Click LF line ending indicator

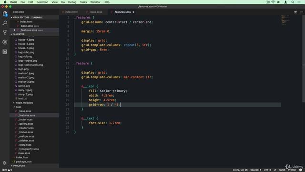[275, 170]
